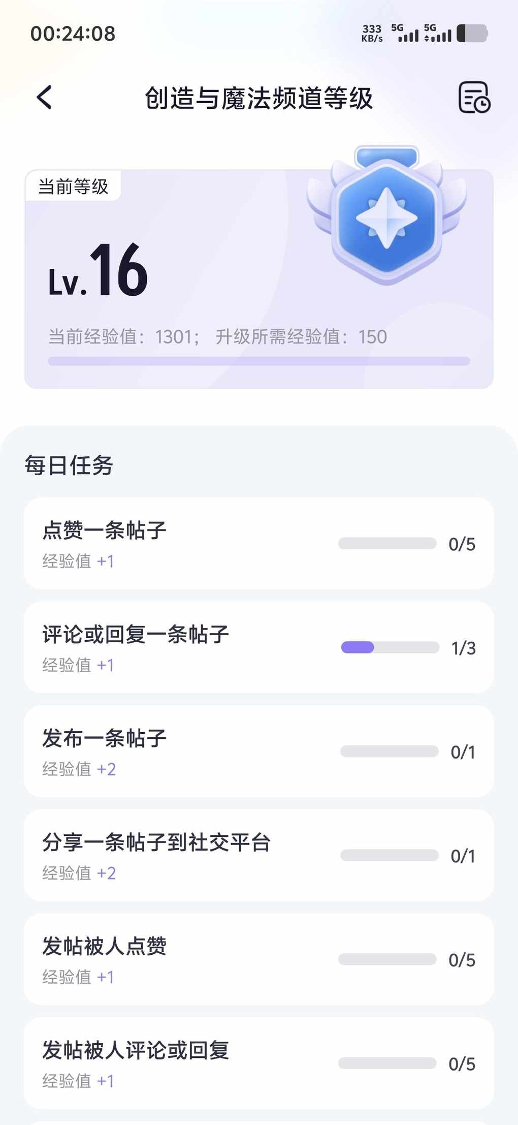Tap the network speed KB/s indicator
The width and height of the screenshot is (518, 1125).
[372, 34]
